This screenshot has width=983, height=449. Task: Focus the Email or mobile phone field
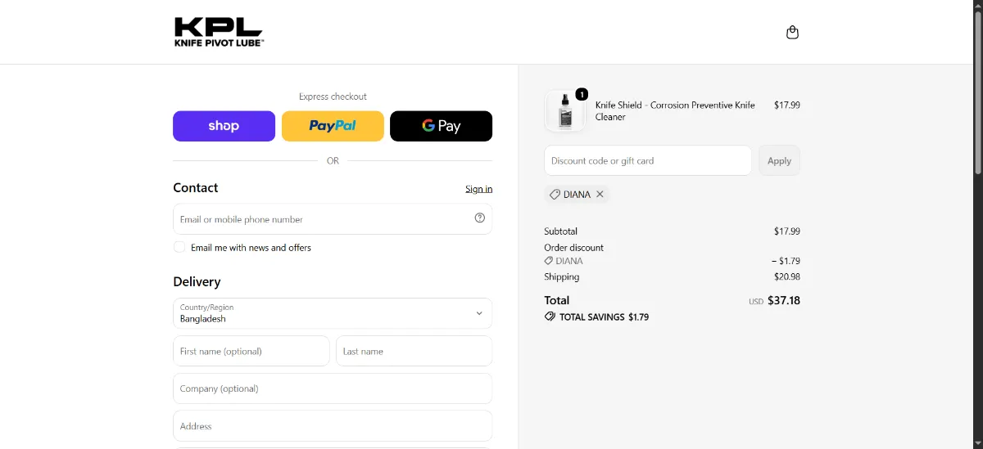(x=333, y=219)
